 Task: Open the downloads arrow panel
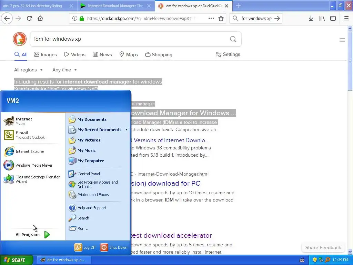tap(311, 19)
